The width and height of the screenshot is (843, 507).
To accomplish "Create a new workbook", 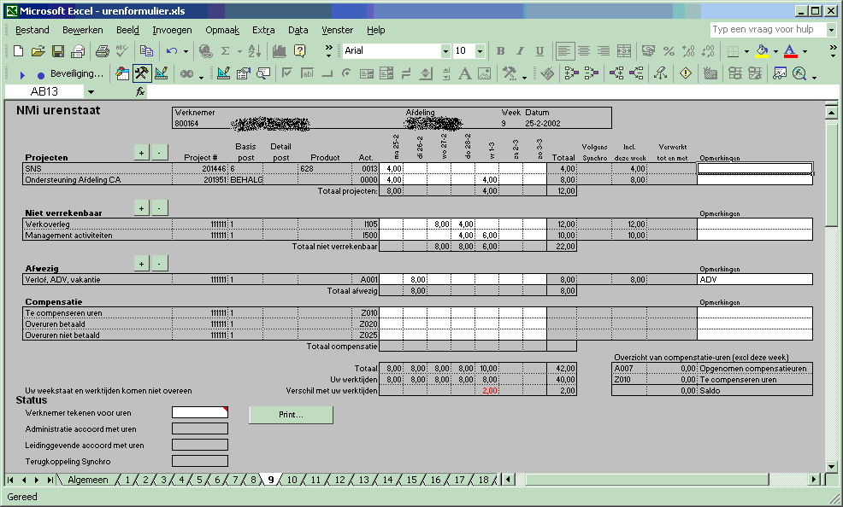I will [x=18, y=51].
